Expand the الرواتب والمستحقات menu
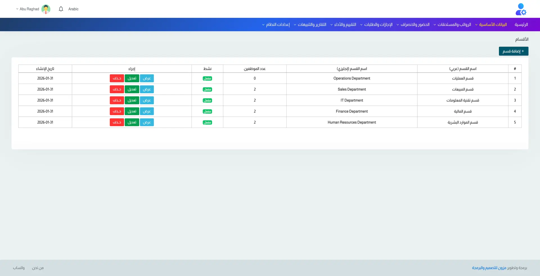The width and height of the screenshot is (540, 276). click(454, 25)
